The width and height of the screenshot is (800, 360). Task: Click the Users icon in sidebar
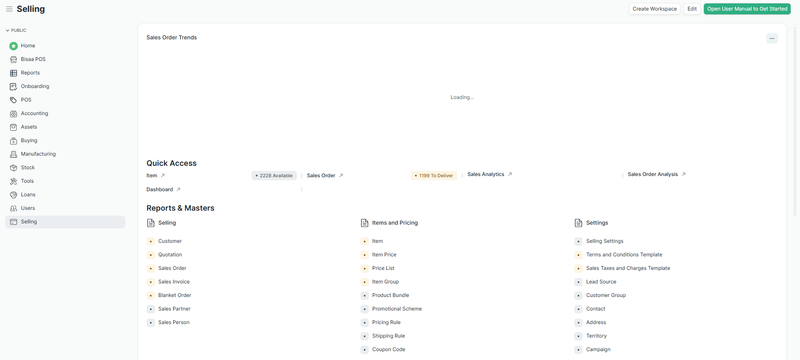[x=14, y=209]
